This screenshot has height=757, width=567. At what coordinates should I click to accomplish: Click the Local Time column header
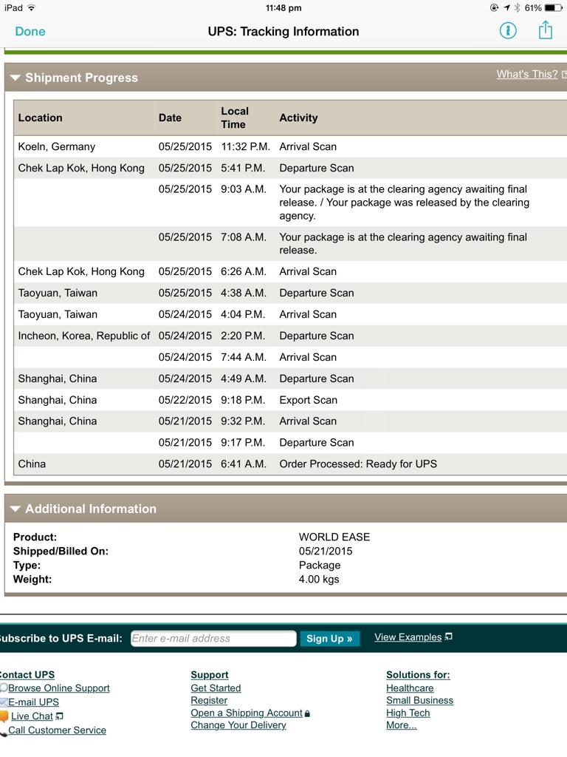[x=235, y=118]
